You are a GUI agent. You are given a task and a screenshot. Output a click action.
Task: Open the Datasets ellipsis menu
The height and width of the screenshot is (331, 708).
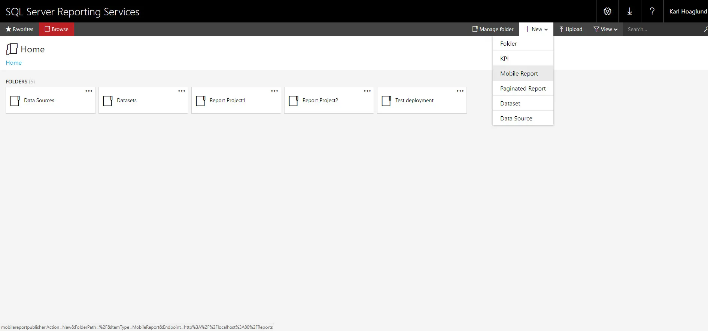pos(182,91)
